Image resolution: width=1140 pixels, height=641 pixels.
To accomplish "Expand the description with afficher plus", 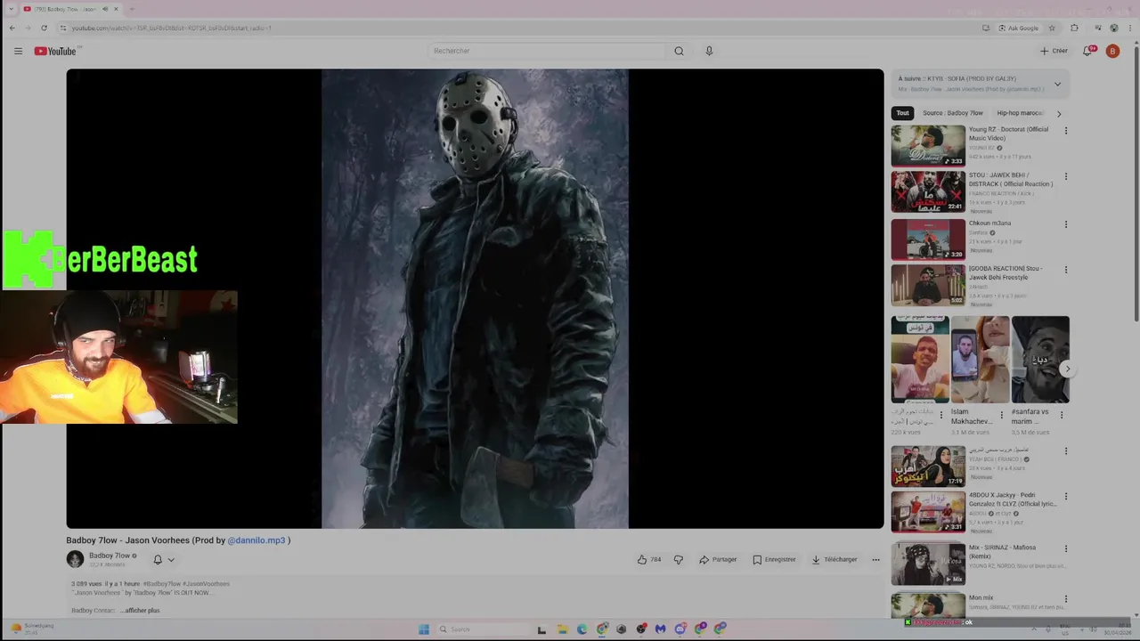I will (142, 610).
